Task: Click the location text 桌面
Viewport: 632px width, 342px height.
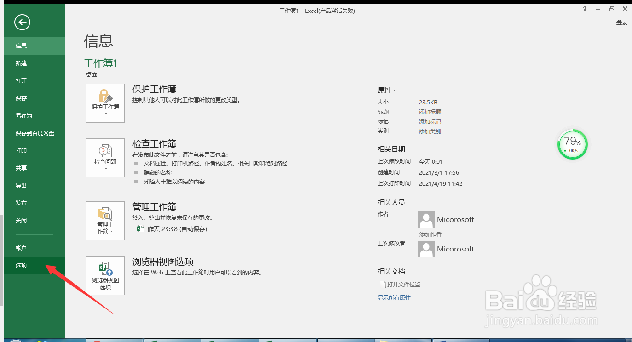Action: [x=92, y=75]
